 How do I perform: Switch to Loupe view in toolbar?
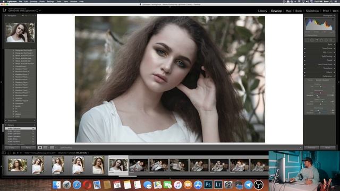[x=40, y=147]
